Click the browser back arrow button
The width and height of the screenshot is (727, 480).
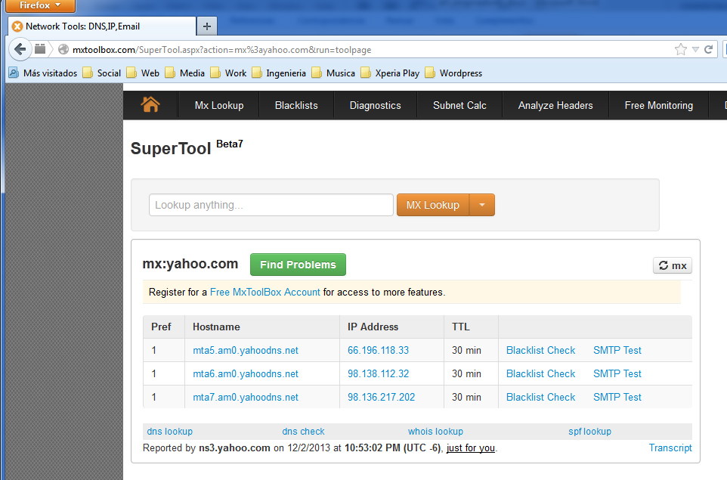pos(20,49)
